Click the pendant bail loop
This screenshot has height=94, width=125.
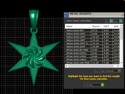(x=34, y=20)
